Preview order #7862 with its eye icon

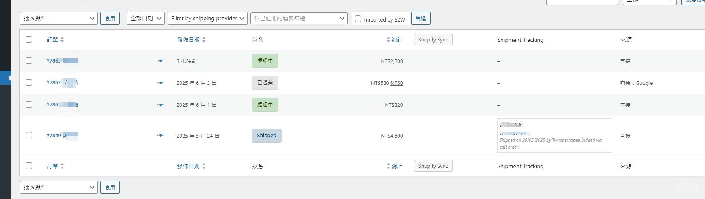pyautogui.click(x=160, y=105)
